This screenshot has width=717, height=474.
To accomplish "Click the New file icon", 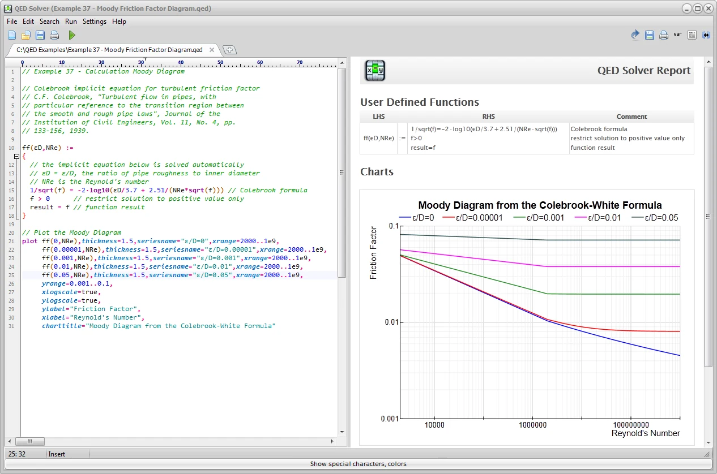I will [x=11, y=35].
